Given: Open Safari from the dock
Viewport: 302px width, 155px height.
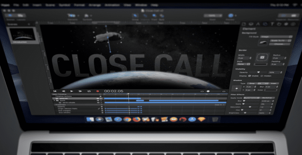Looking at the screenshot, I should [117, 119].
